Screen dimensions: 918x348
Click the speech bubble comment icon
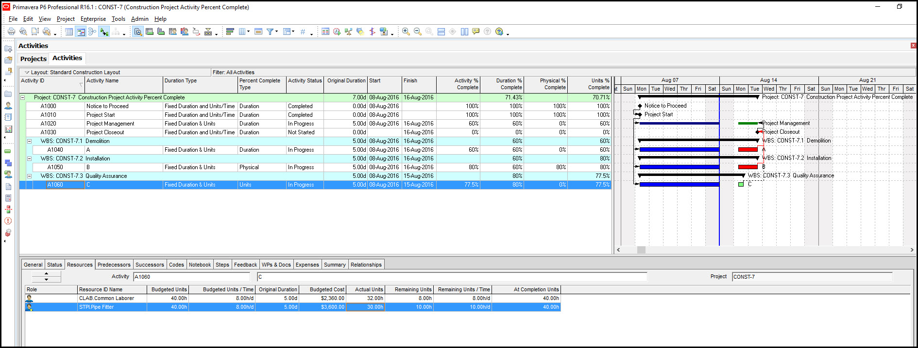476,32
